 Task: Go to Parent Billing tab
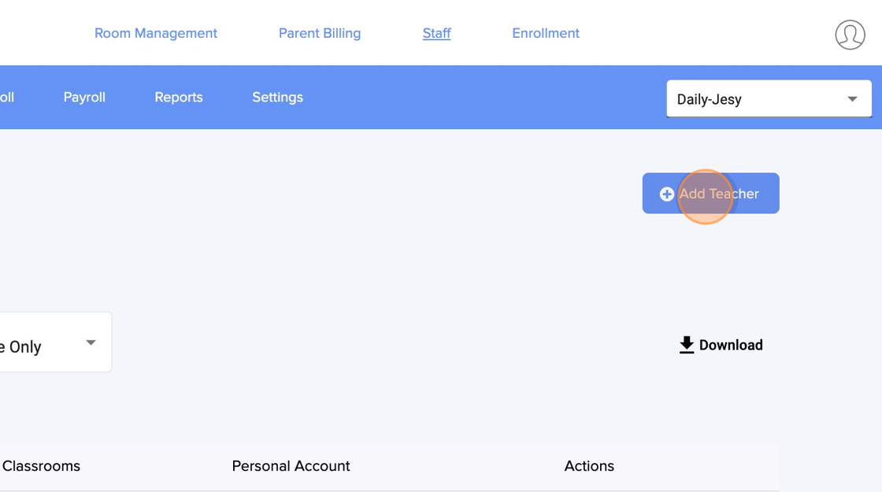pos(320,33)
